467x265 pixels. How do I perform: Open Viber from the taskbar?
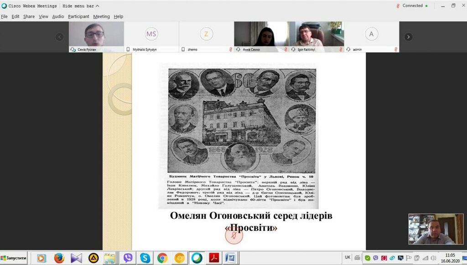tap(127, 258)
